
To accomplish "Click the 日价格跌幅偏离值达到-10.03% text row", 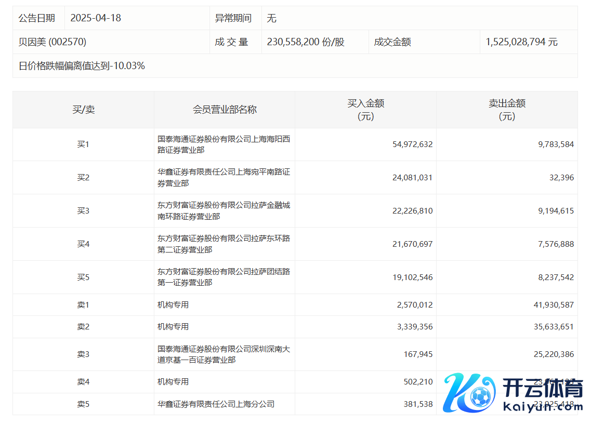I will coord(82,66).
